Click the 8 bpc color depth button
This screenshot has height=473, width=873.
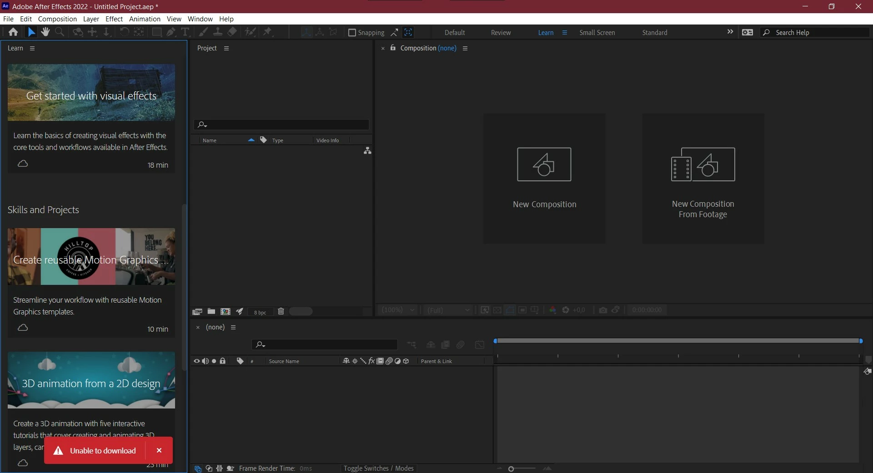coord(260,312)
